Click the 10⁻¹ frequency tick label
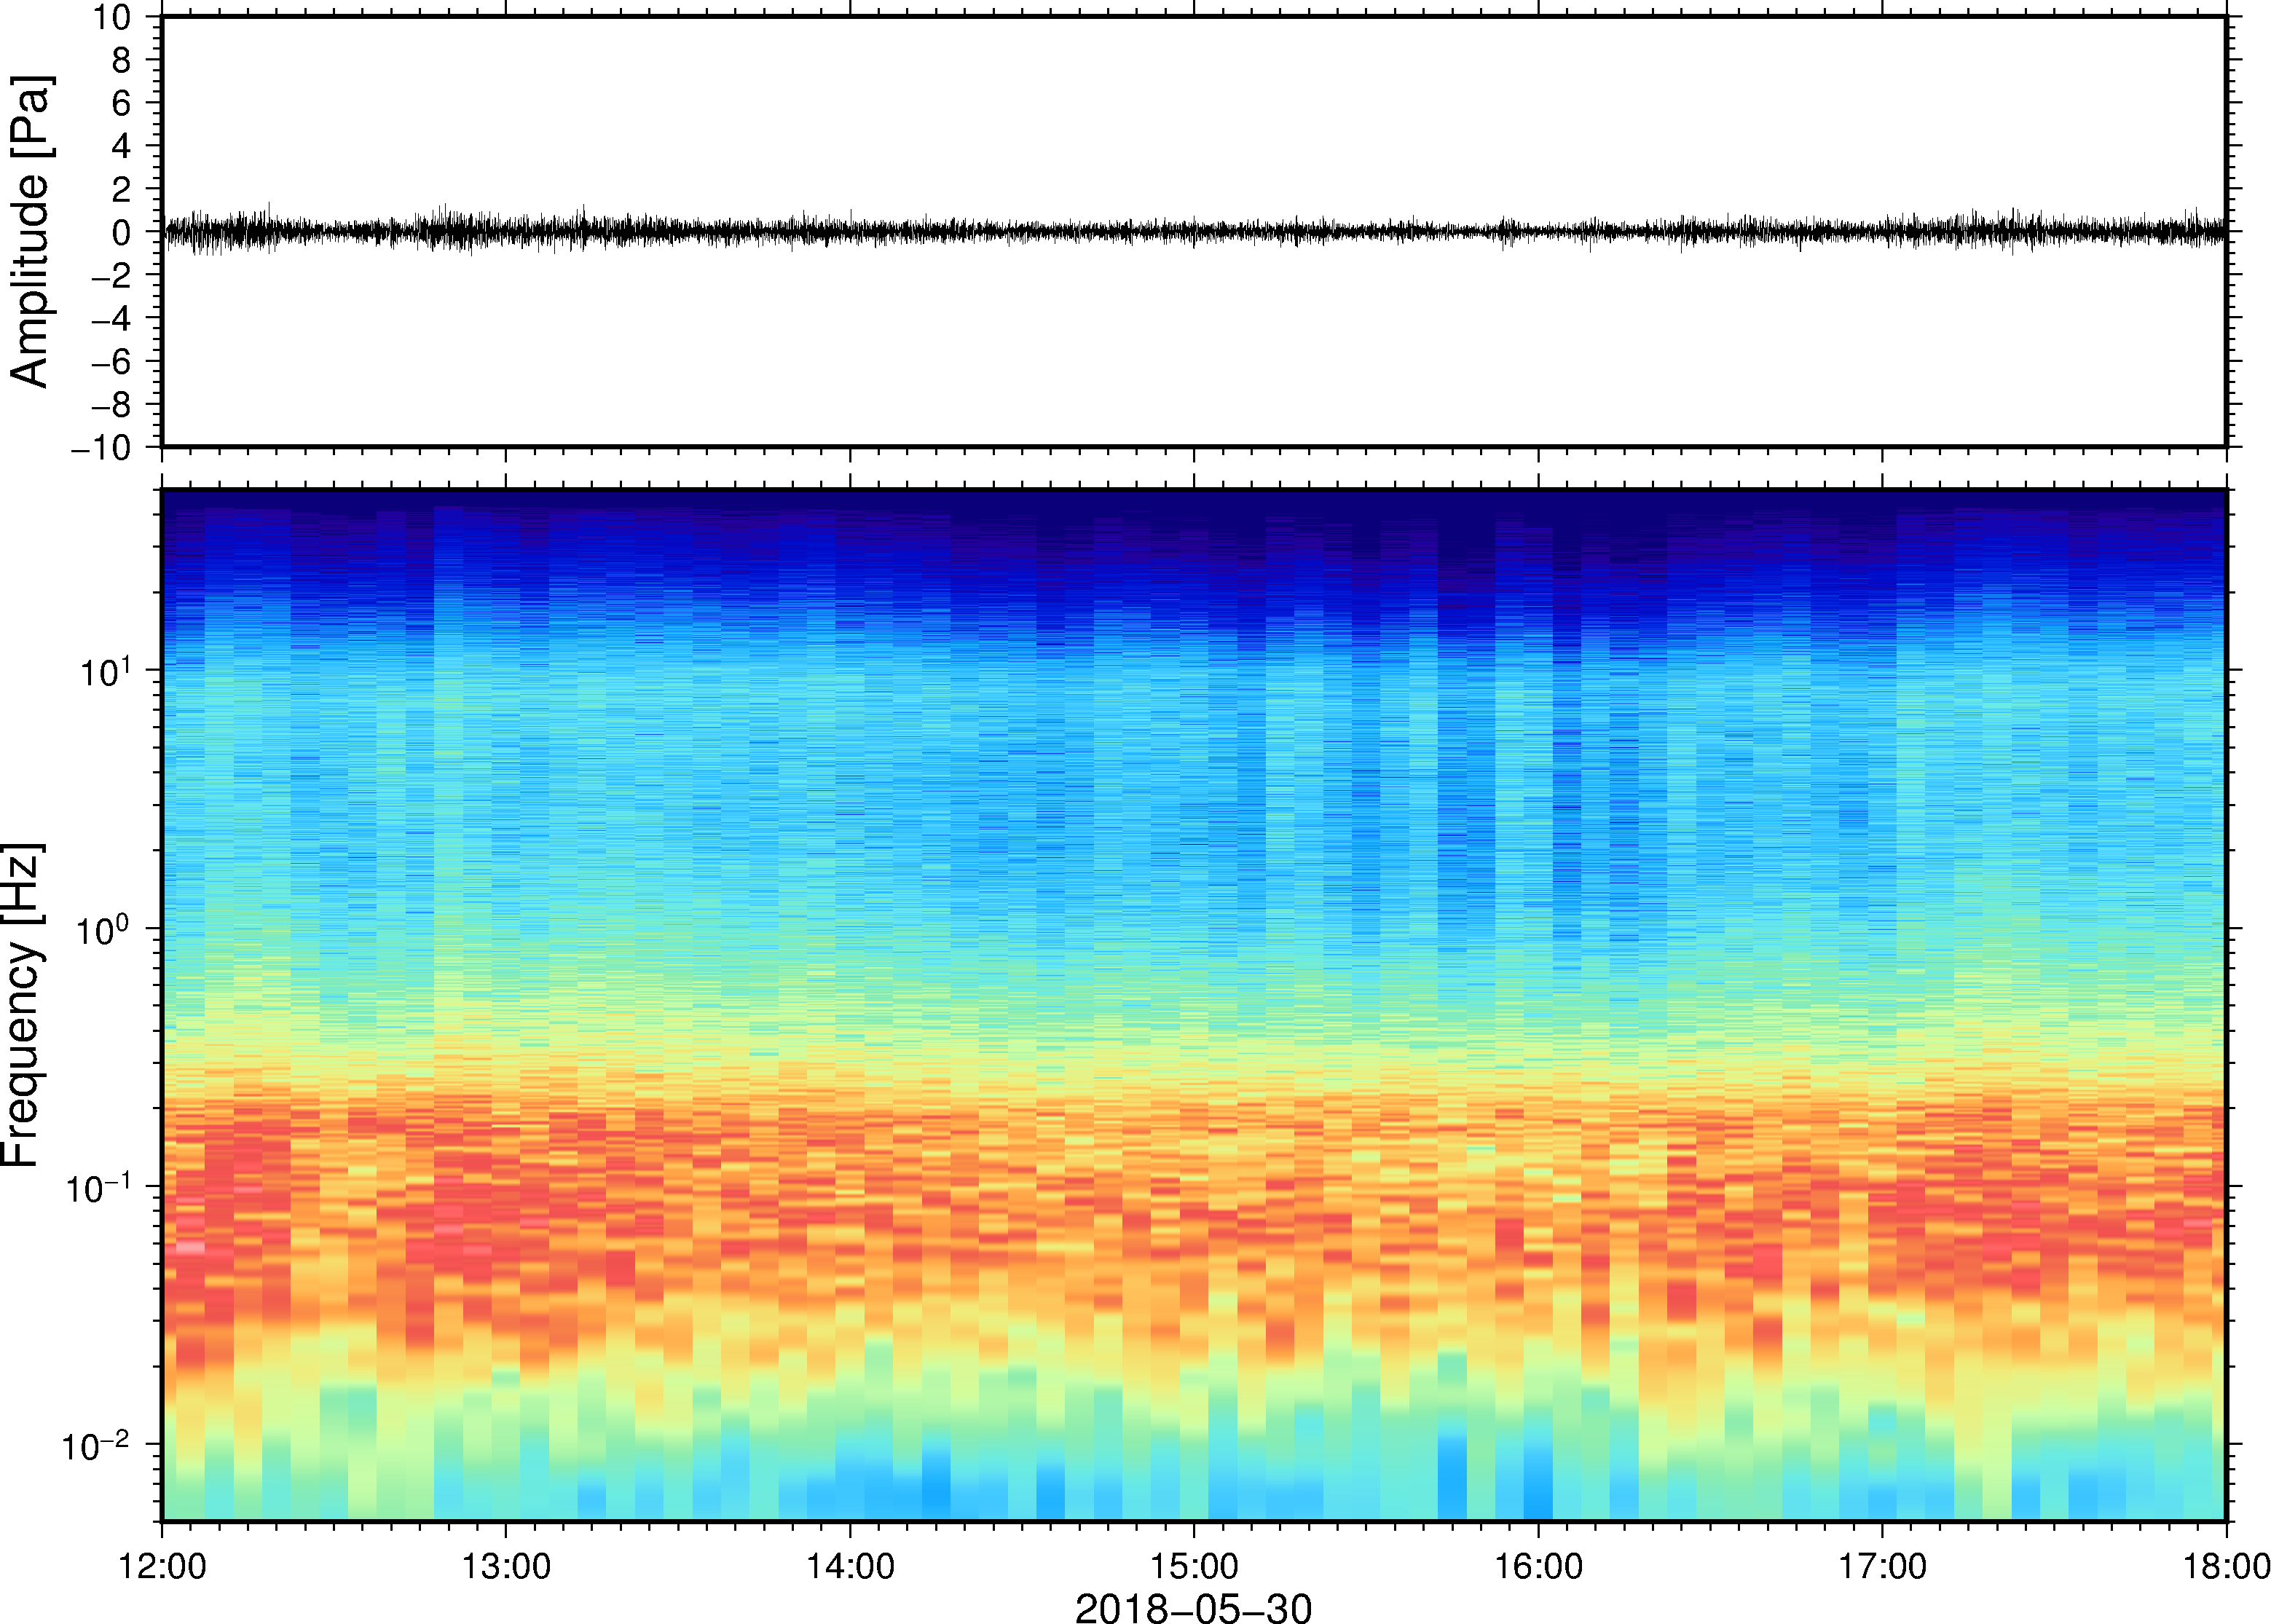The width and height of the screenshot is (2271, 1624). point(99,1186)
